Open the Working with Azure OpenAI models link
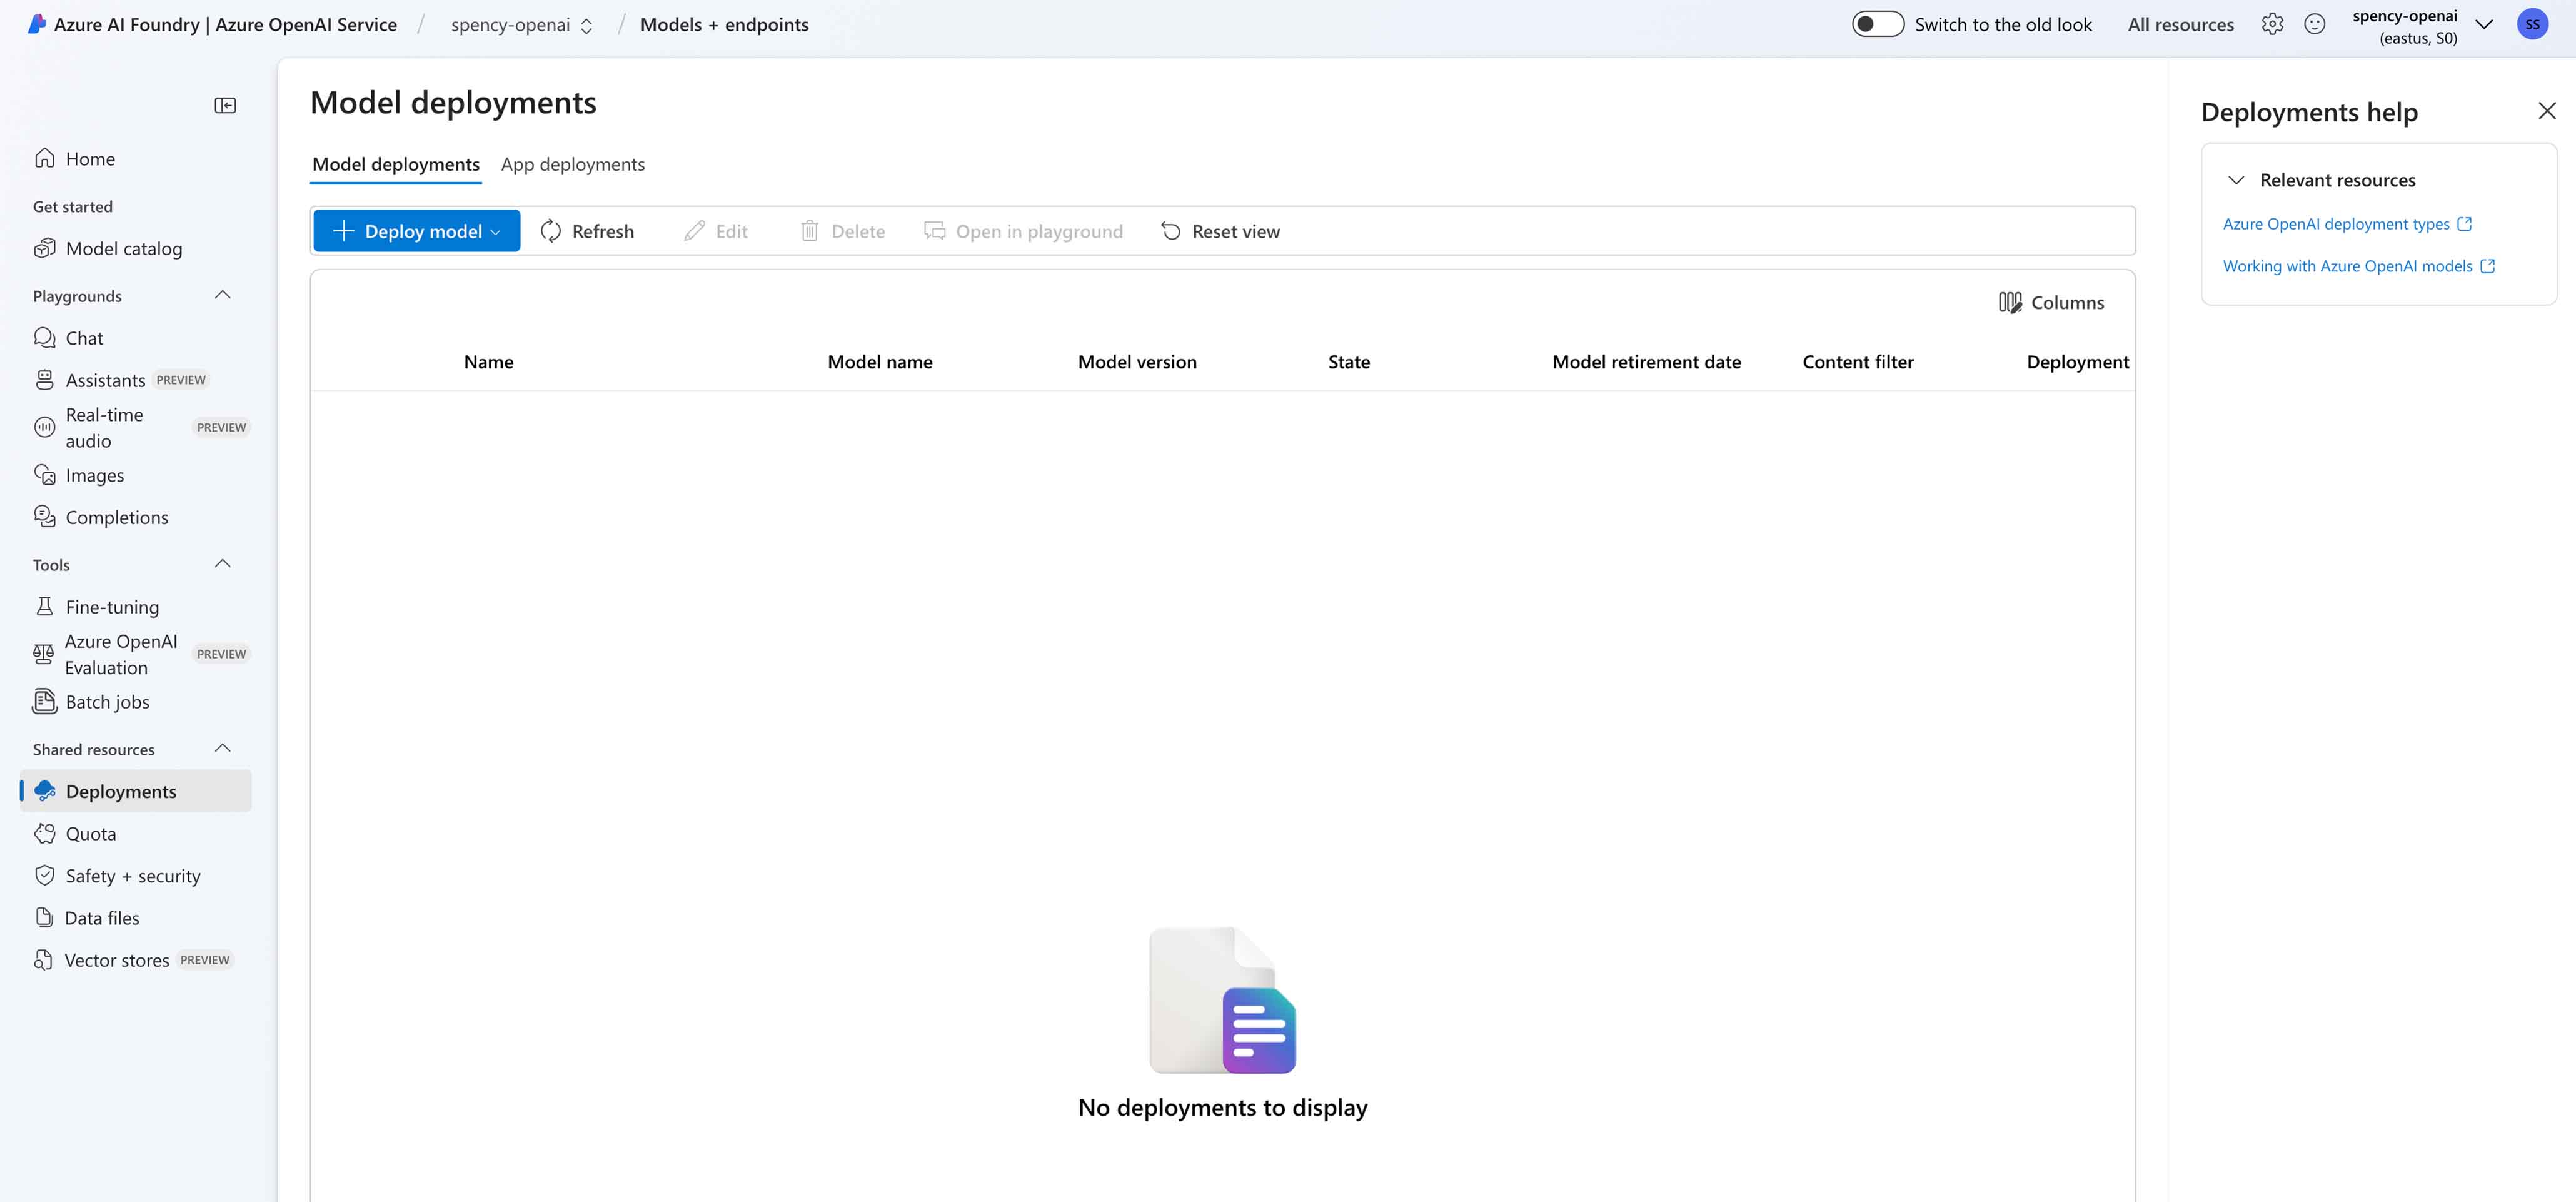2576x1202 pixels. (x=2359, y=266)
